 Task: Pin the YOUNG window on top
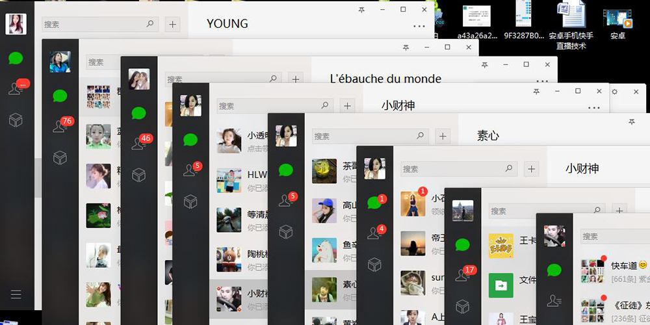(x=361, y=10)
